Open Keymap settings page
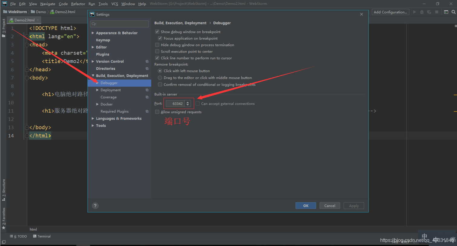This screenshot has height=246, width=457. pos(103,40)
